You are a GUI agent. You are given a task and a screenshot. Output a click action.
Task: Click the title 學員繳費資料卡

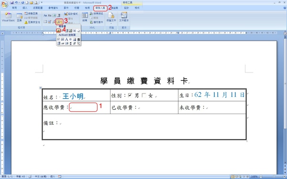coord(144,81)
